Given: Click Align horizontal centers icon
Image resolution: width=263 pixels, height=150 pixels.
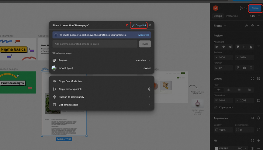Looking at the screenshot, I should click(x=223, y=47).
